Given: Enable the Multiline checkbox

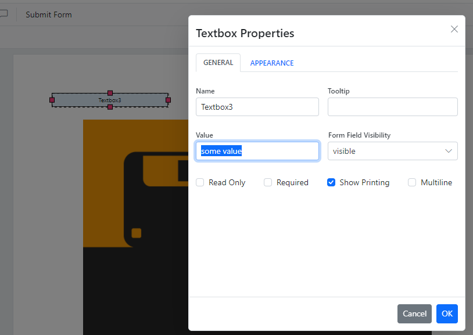Looking at the screenshot, I should tap(412, 182).
